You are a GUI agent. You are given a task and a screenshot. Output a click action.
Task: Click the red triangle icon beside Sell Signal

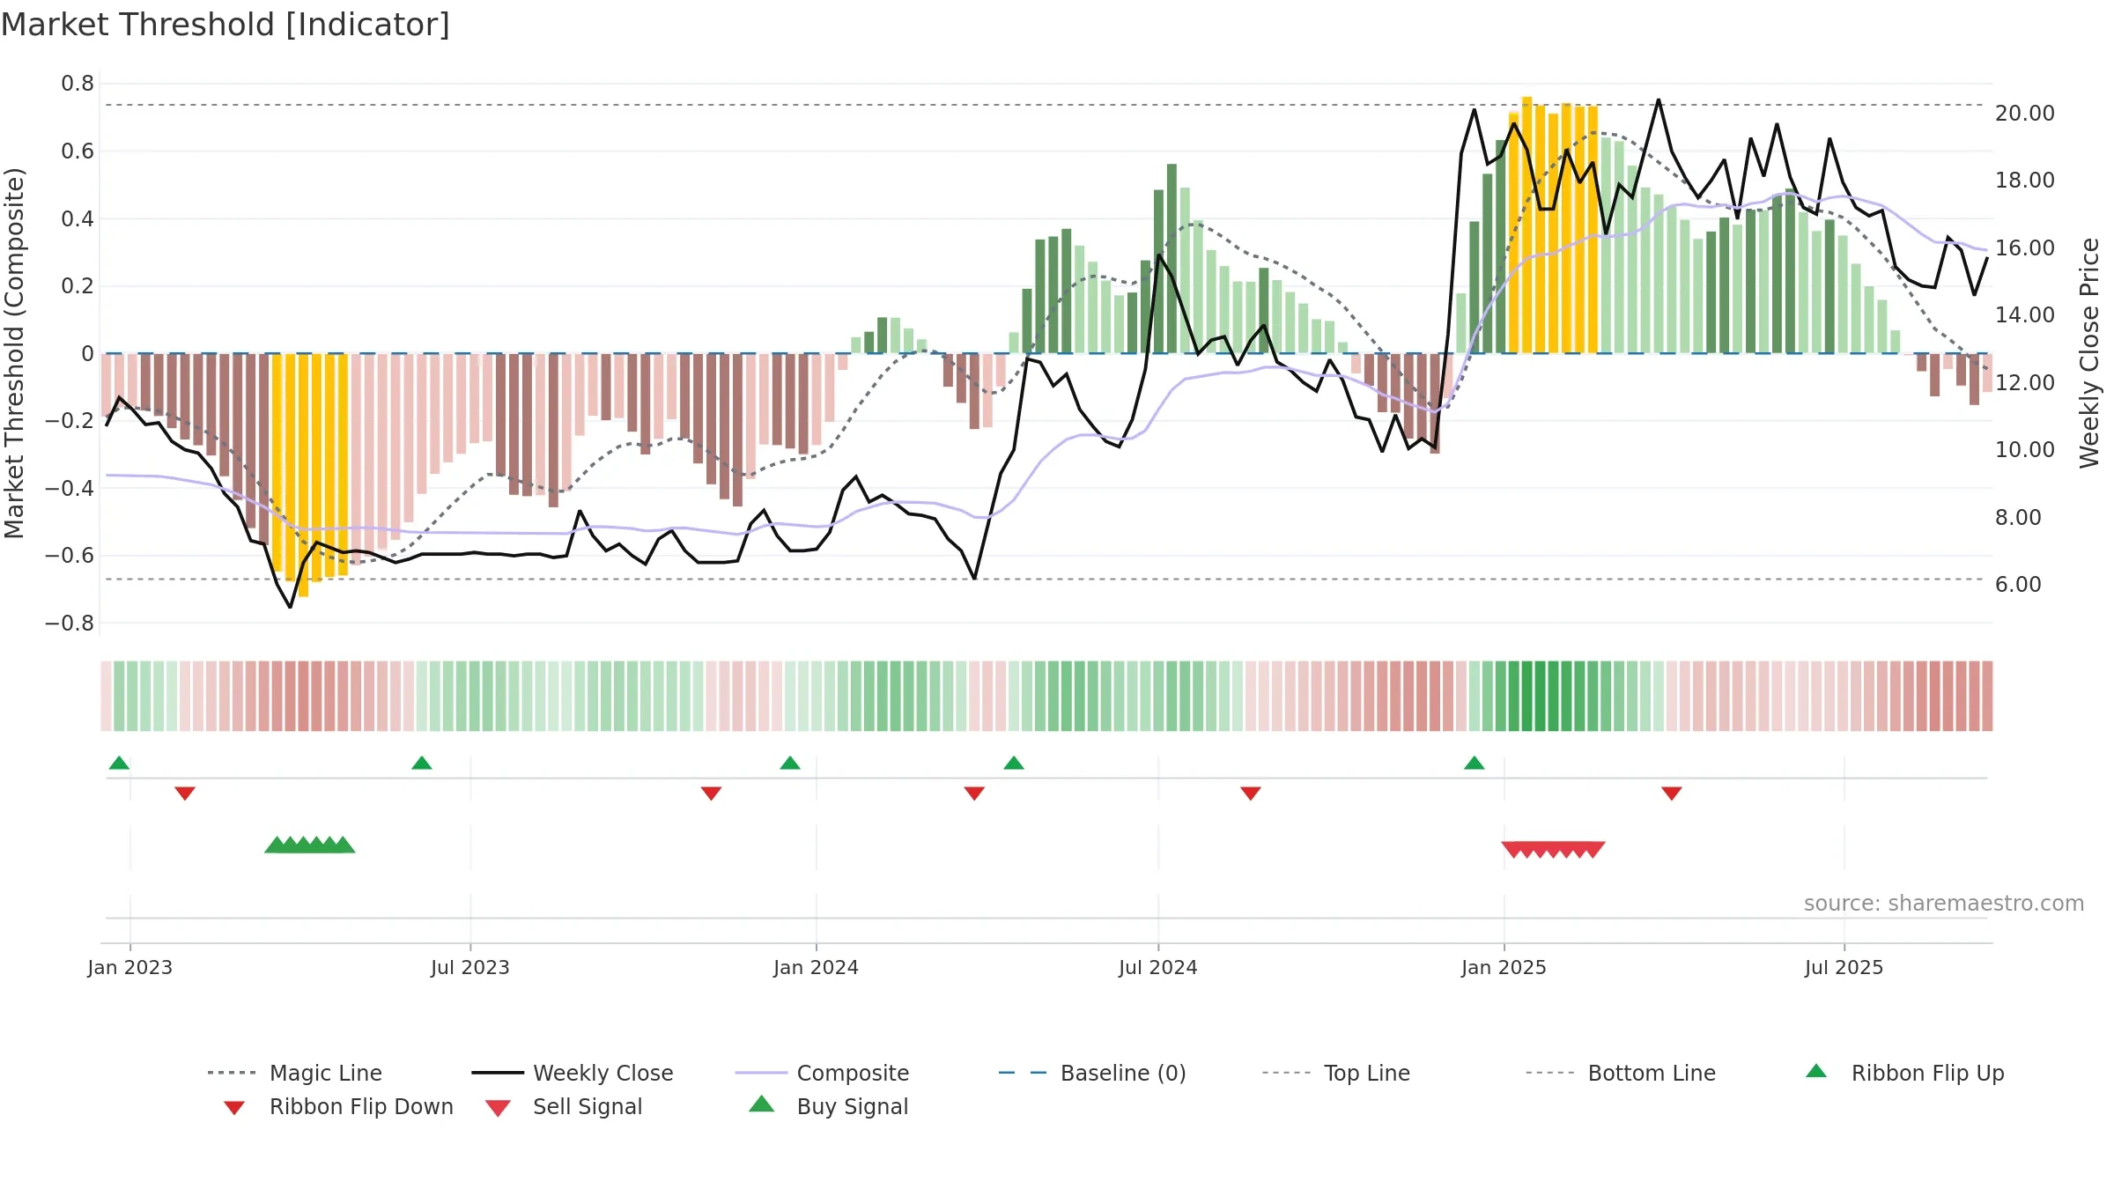click(498, 1108)
